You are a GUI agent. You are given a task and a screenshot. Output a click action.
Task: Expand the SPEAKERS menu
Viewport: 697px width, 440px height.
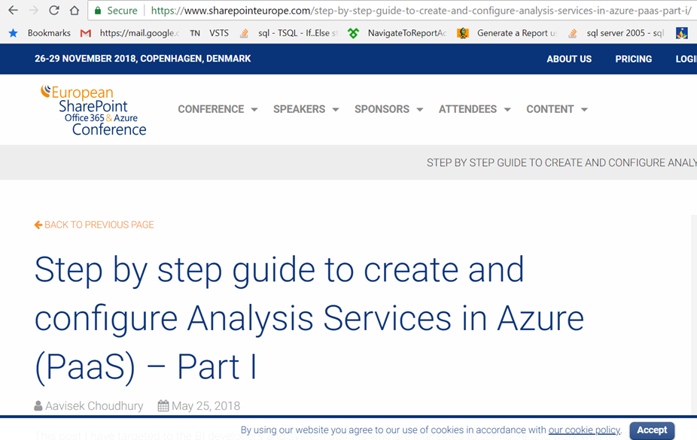point(306,109)
